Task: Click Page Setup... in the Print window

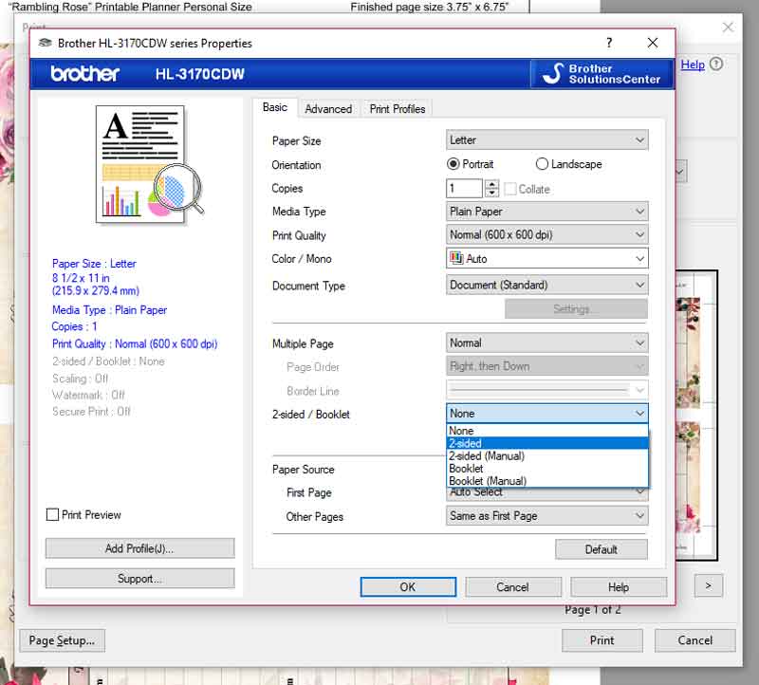Action: 62,640
